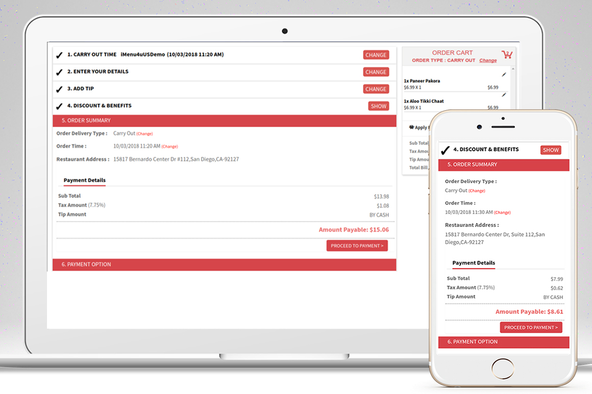Image resolution: width=592 pixels, height=394 pixels.
Task: Show Discount & Benefits section on laptop
Action: tap(378, 106)
